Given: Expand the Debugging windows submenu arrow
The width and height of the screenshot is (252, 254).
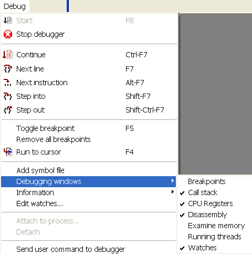Looking at the screenshot, I should tap(173, 181).
